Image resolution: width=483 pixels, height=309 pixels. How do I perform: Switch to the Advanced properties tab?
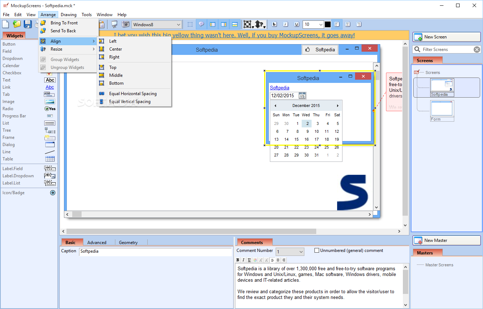coord(97,243)
